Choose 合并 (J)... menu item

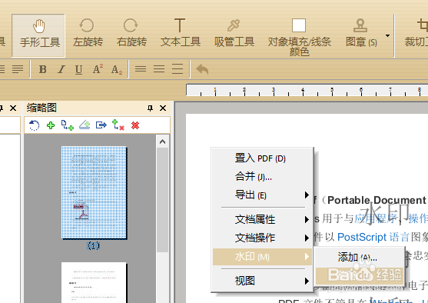[x=262, y=177]
